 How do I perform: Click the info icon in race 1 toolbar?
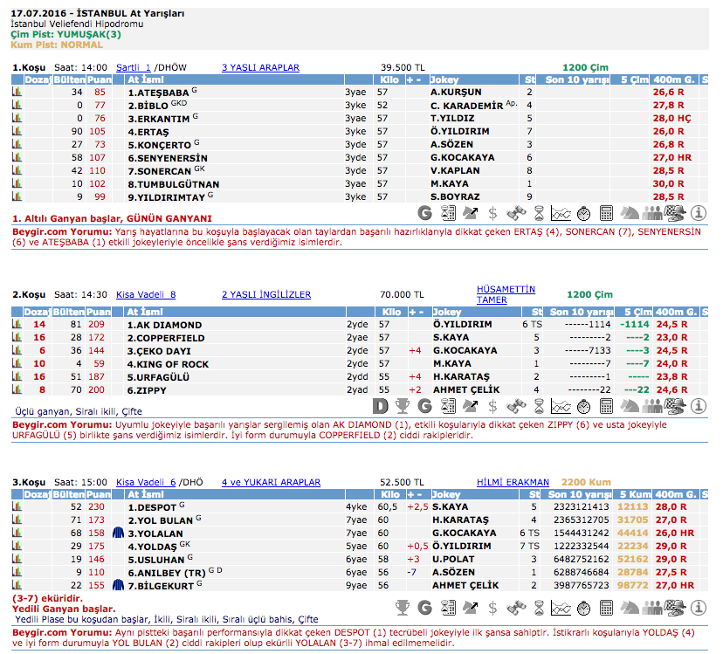[698, 212]
